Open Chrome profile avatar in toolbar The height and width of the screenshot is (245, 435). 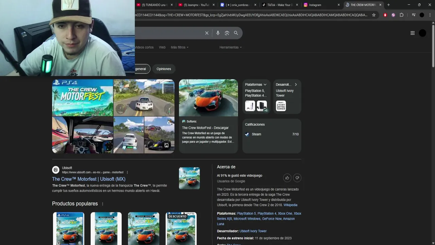click(x=422, y=15)
